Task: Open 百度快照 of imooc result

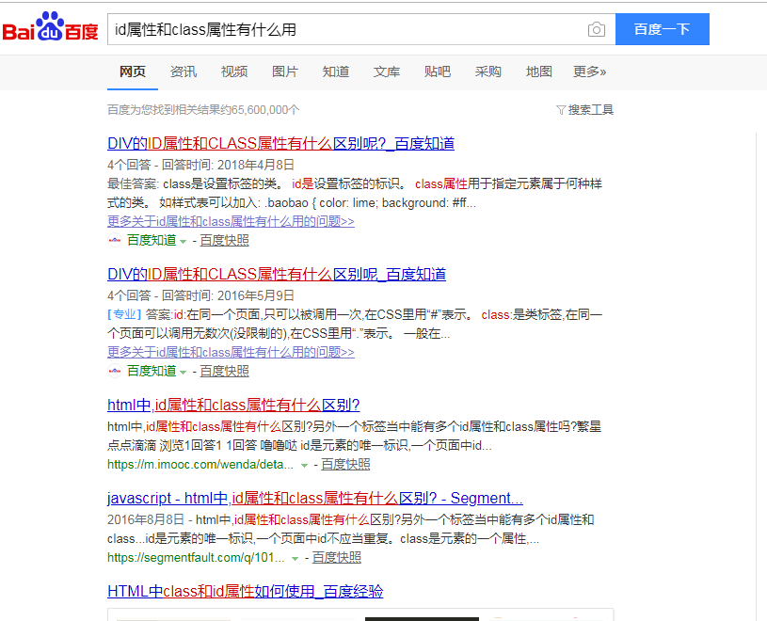Action: coord(345,465)
